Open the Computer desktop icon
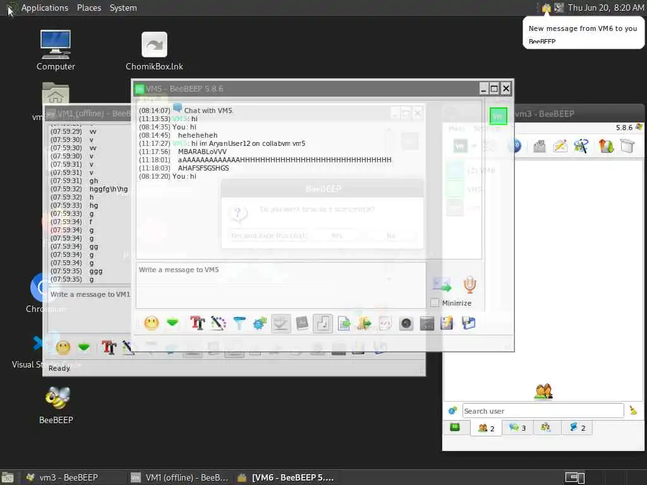647x485 pixels. [56, 51]
